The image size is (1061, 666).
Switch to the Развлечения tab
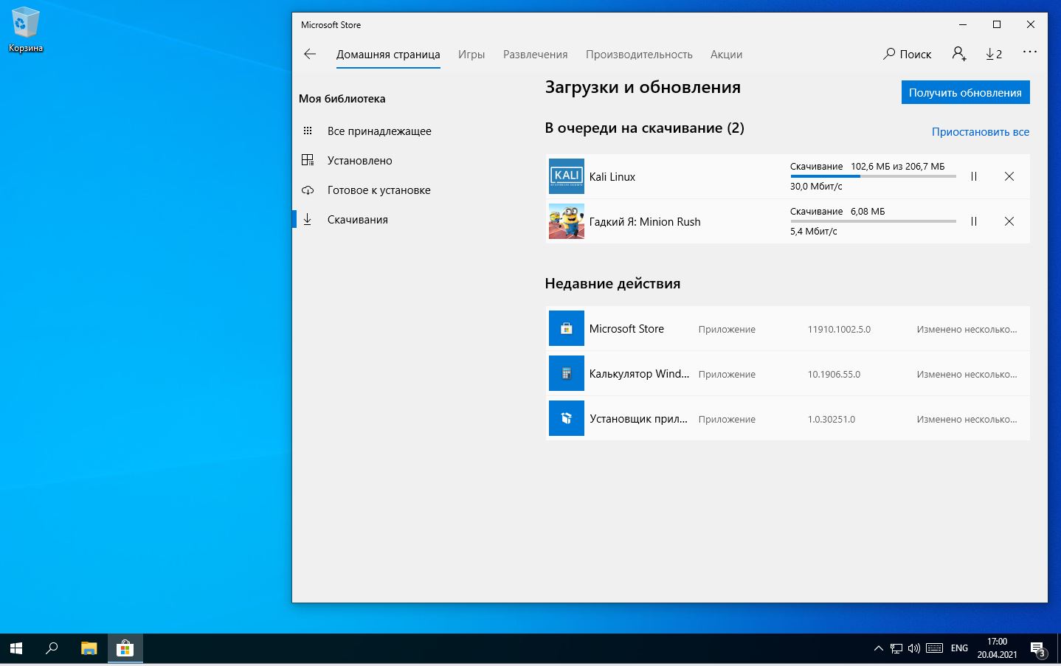point(536,54)
